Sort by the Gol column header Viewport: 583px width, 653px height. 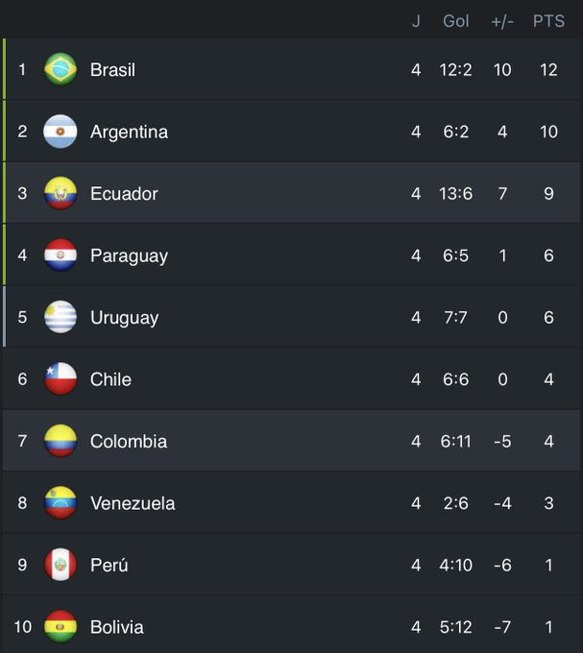(x=456, y=21)
